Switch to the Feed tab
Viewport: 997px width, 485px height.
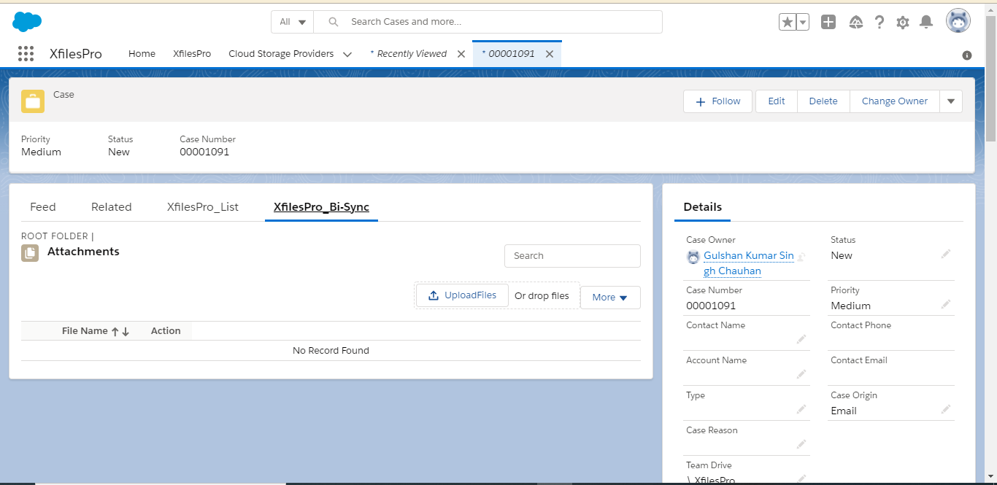click(43, 207)
